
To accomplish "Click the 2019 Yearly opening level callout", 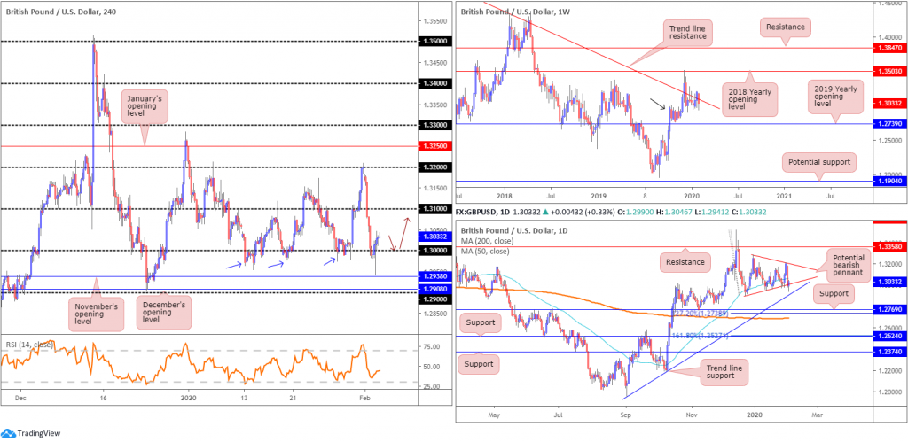I will [835, 96].
